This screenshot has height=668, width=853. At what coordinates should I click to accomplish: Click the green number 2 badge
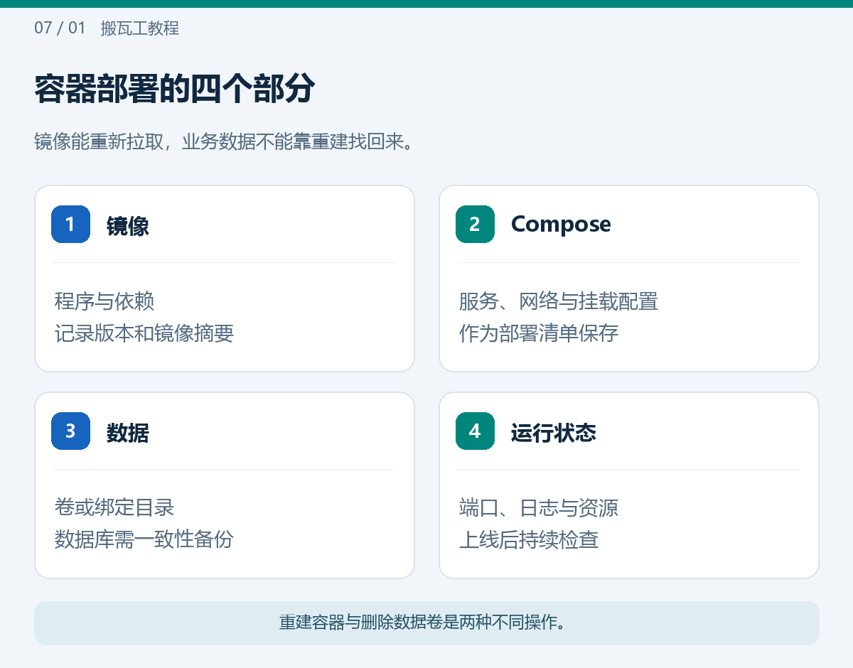click(x=475, y=224)
